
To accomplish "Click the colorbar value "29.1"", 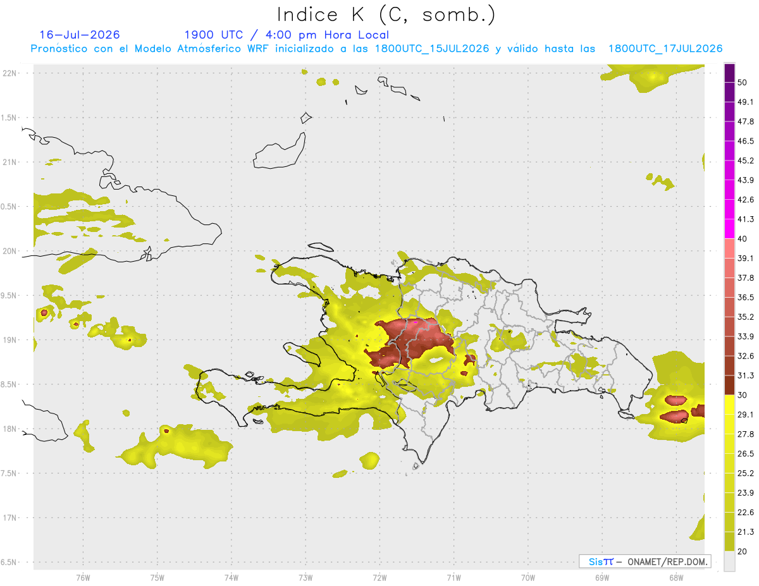I will point(746,414).
